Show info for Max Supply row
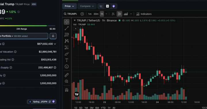 3,83
